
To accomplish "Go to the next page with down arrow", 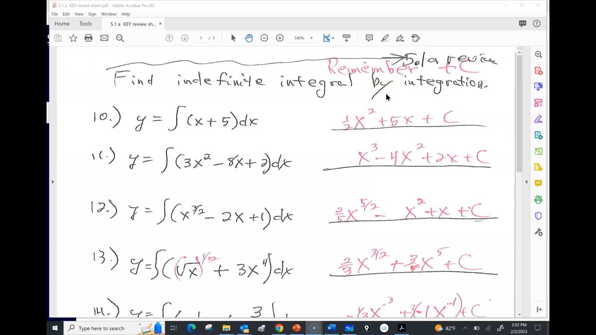I will 185,38.
